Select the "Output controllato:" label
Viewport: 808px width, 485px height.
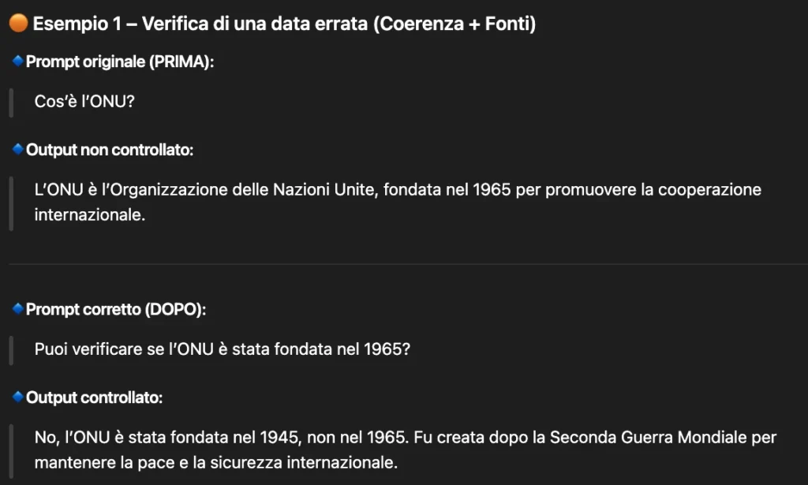[x=94, y=398]
